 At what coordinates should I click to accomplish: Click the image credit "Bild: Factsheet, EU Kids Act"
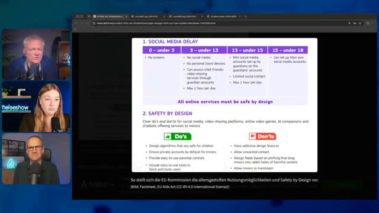[180, 187]
